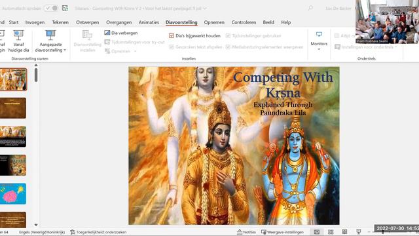Expand the Opnemen dropdown arrow in ribbon

tap(136, 51)
